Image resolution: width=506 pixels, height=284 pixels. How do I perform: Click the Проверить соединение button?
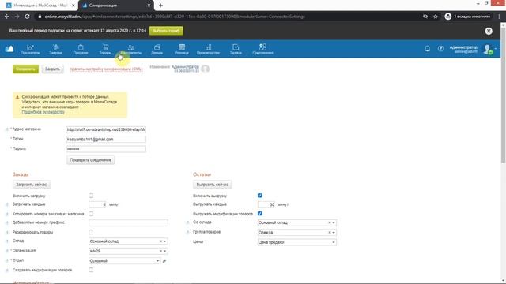pyautogui.click(x=91, y=160)
